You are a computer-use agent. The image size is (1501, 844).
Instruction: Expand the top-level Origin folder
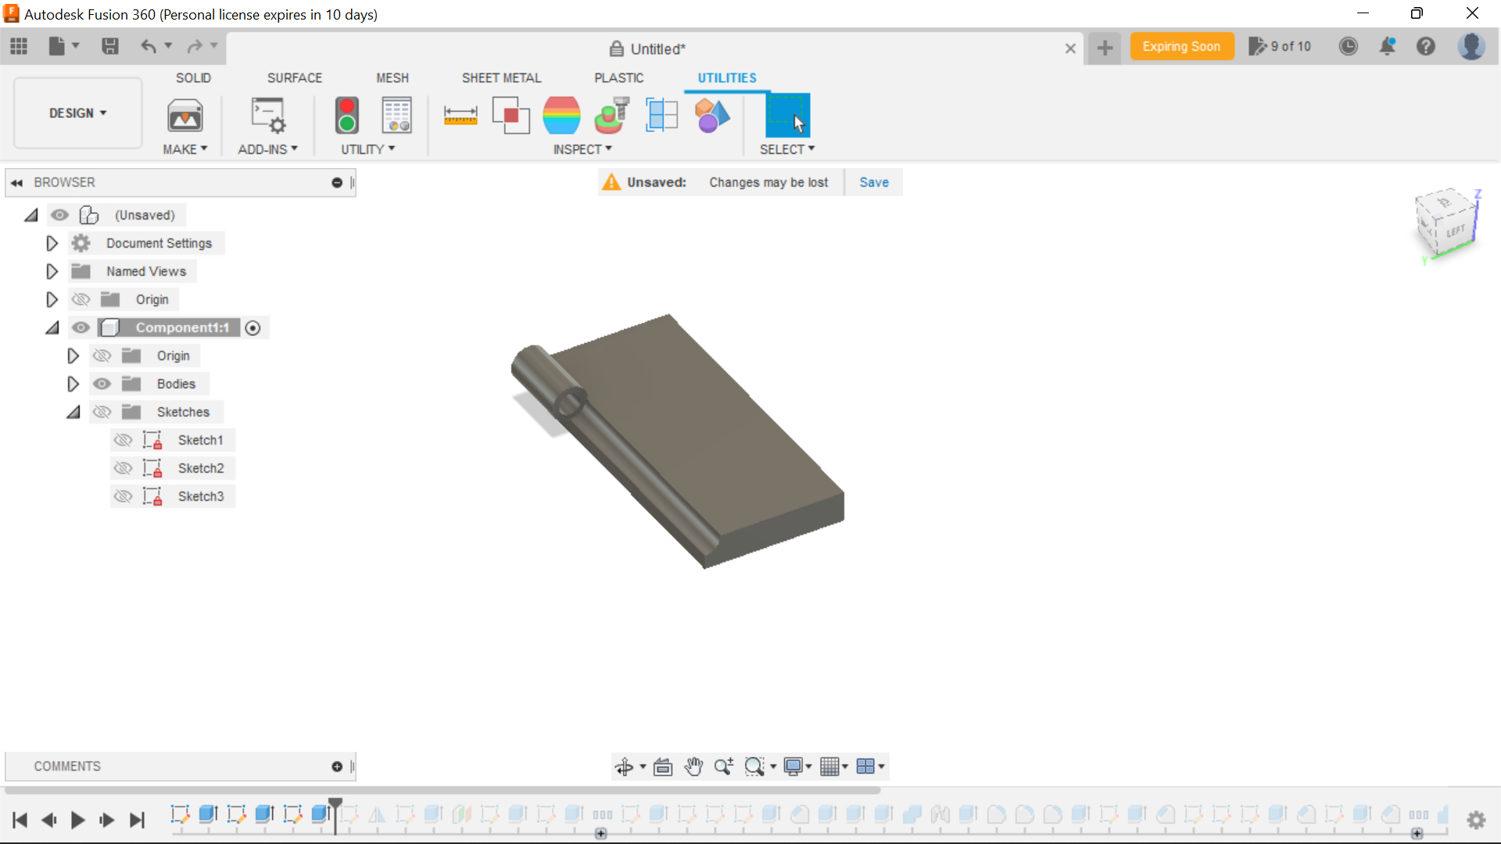pos(51,299)
